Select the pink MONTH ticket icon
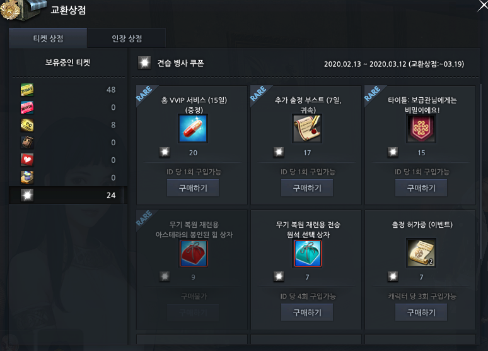 click(27, 107)
